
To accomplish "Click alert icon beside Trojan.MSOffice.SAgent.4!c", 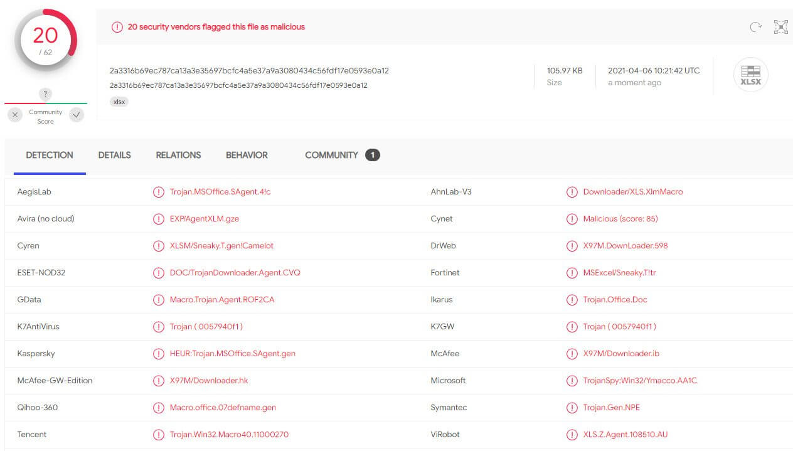I will click(x=158, y=192).
